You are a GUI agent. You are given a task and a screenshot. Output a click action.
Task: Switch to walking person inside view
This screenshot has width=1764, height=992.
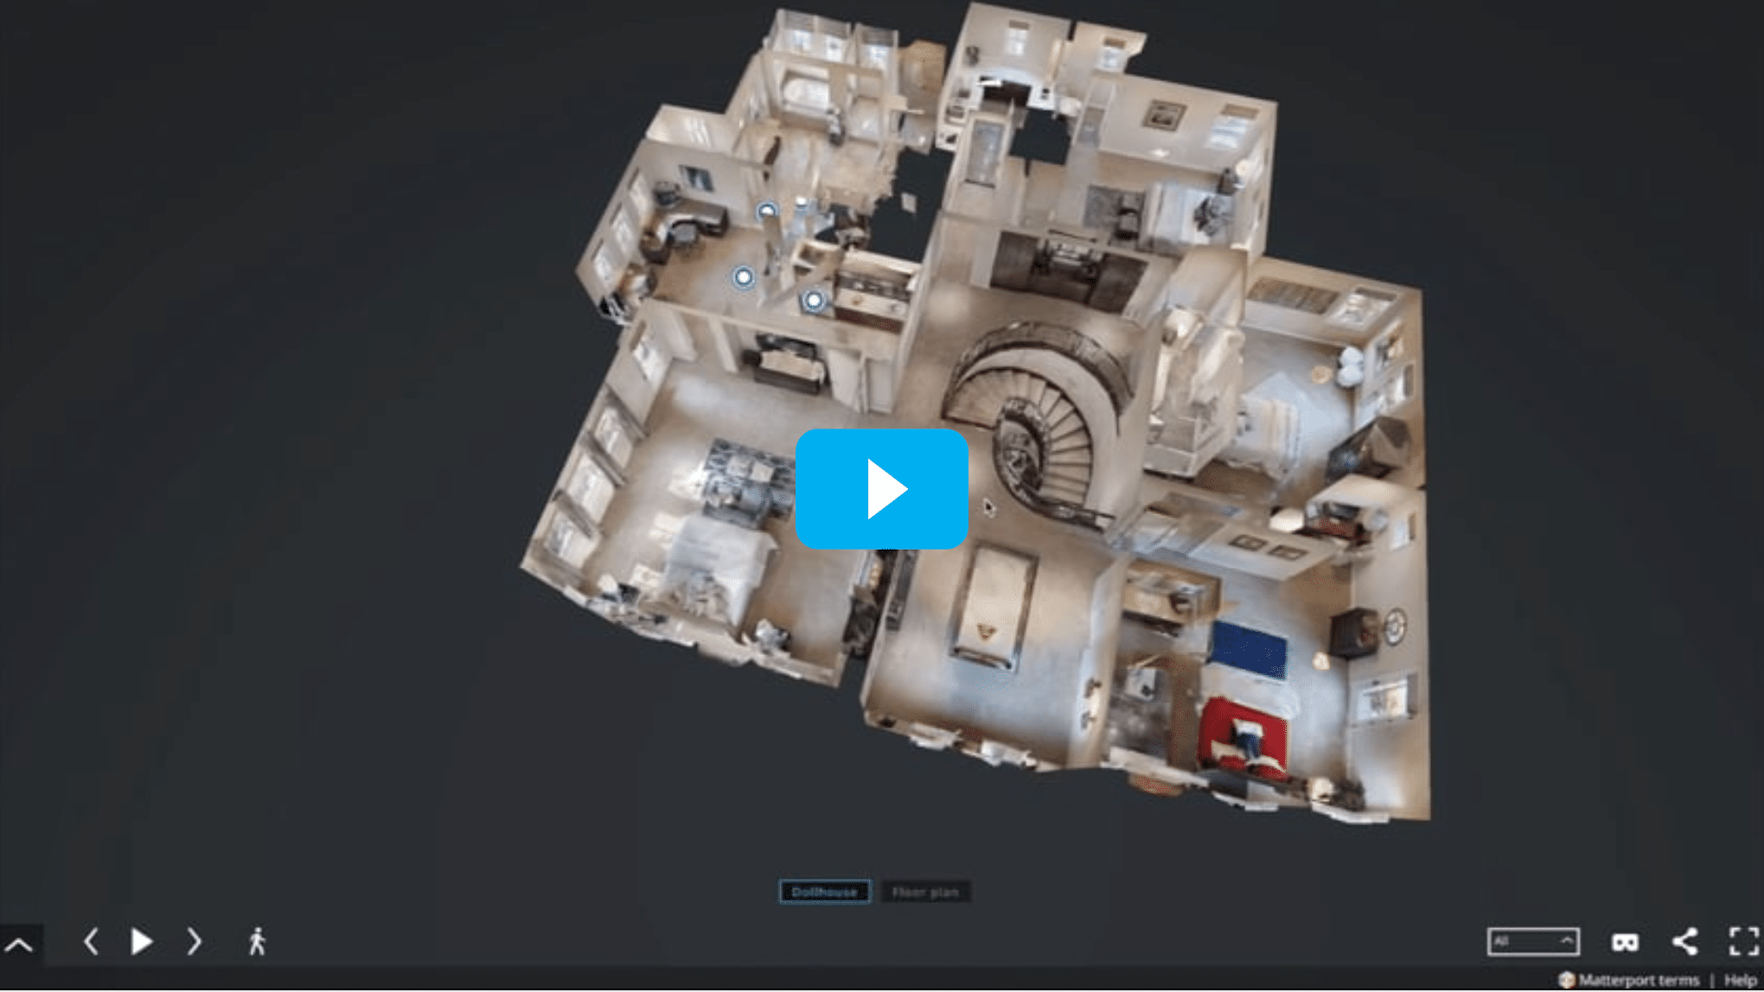click(x=257, y=941)
